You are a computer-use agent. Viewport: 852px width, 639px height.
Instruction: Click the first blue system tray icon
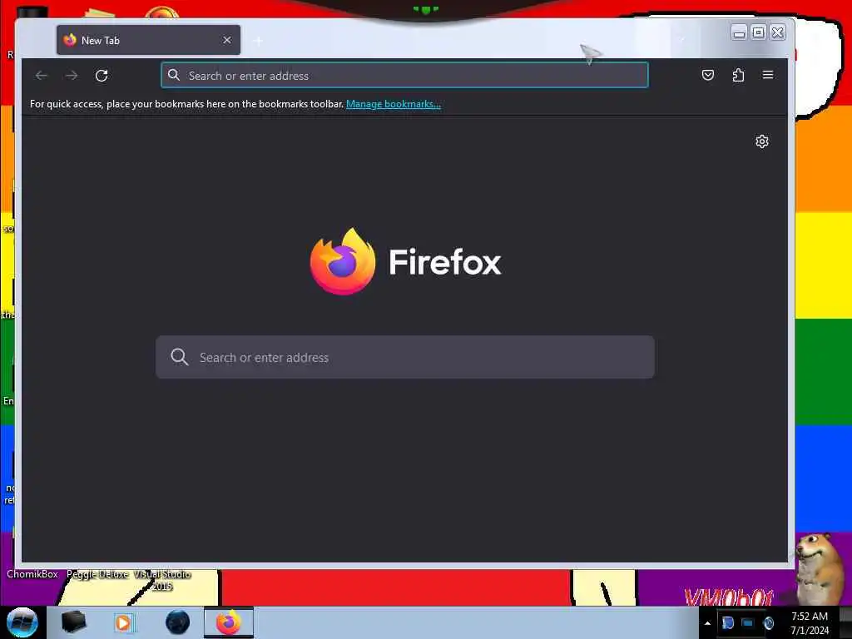click(727, 623)
